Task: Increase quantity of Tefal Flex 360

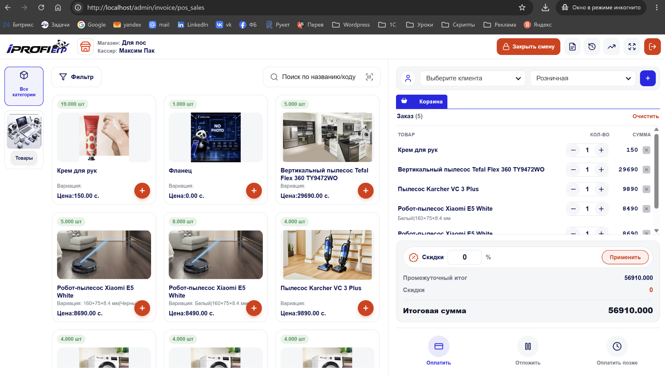Action: [x=601, y=169]
